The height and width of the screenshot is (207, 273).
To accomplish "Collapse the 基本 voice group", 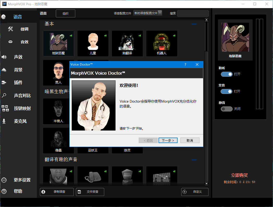I will [x=194, y=24].
